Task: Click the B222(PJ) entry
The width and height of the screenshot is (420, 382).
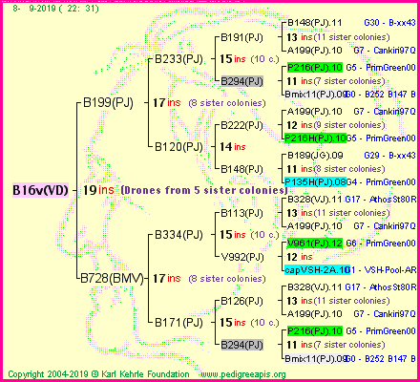Action: point(241,125)
